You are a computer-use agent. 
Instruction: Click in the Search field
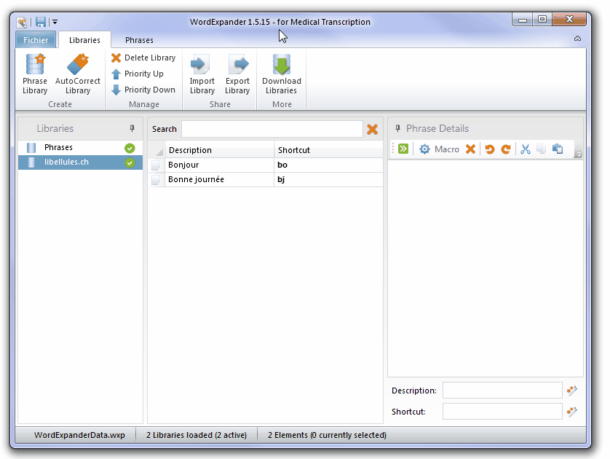pos(272,129)
